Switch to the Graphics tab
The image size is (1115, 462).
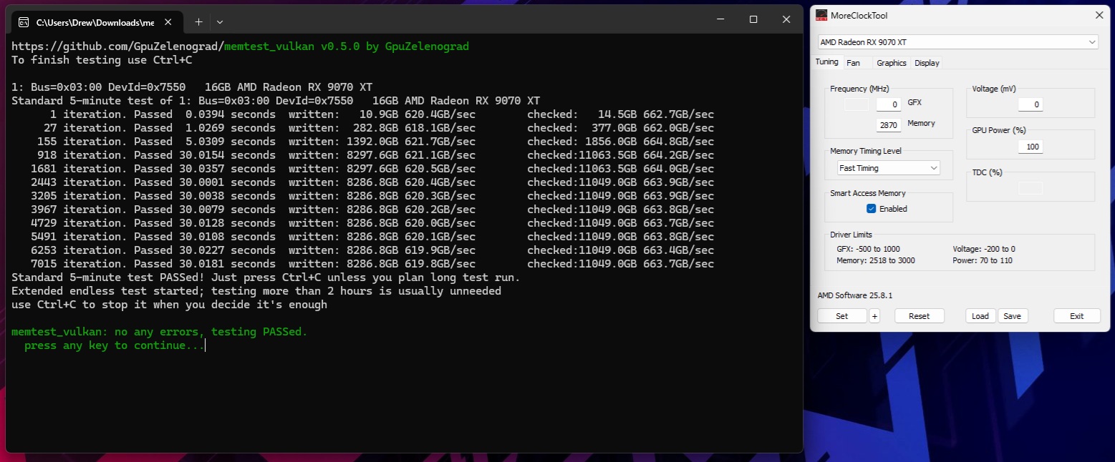[x=892, y=63]
